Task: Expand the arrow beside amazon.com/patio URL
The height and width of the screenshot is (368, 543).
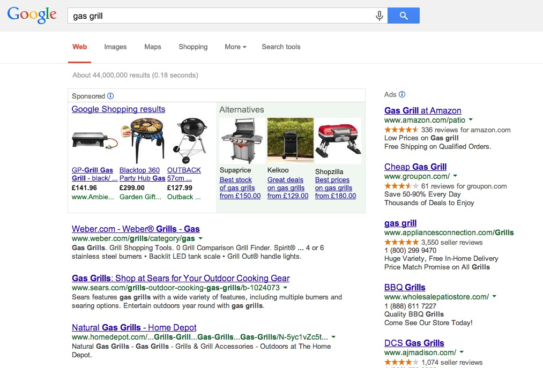Action: (x=471, y=121)
